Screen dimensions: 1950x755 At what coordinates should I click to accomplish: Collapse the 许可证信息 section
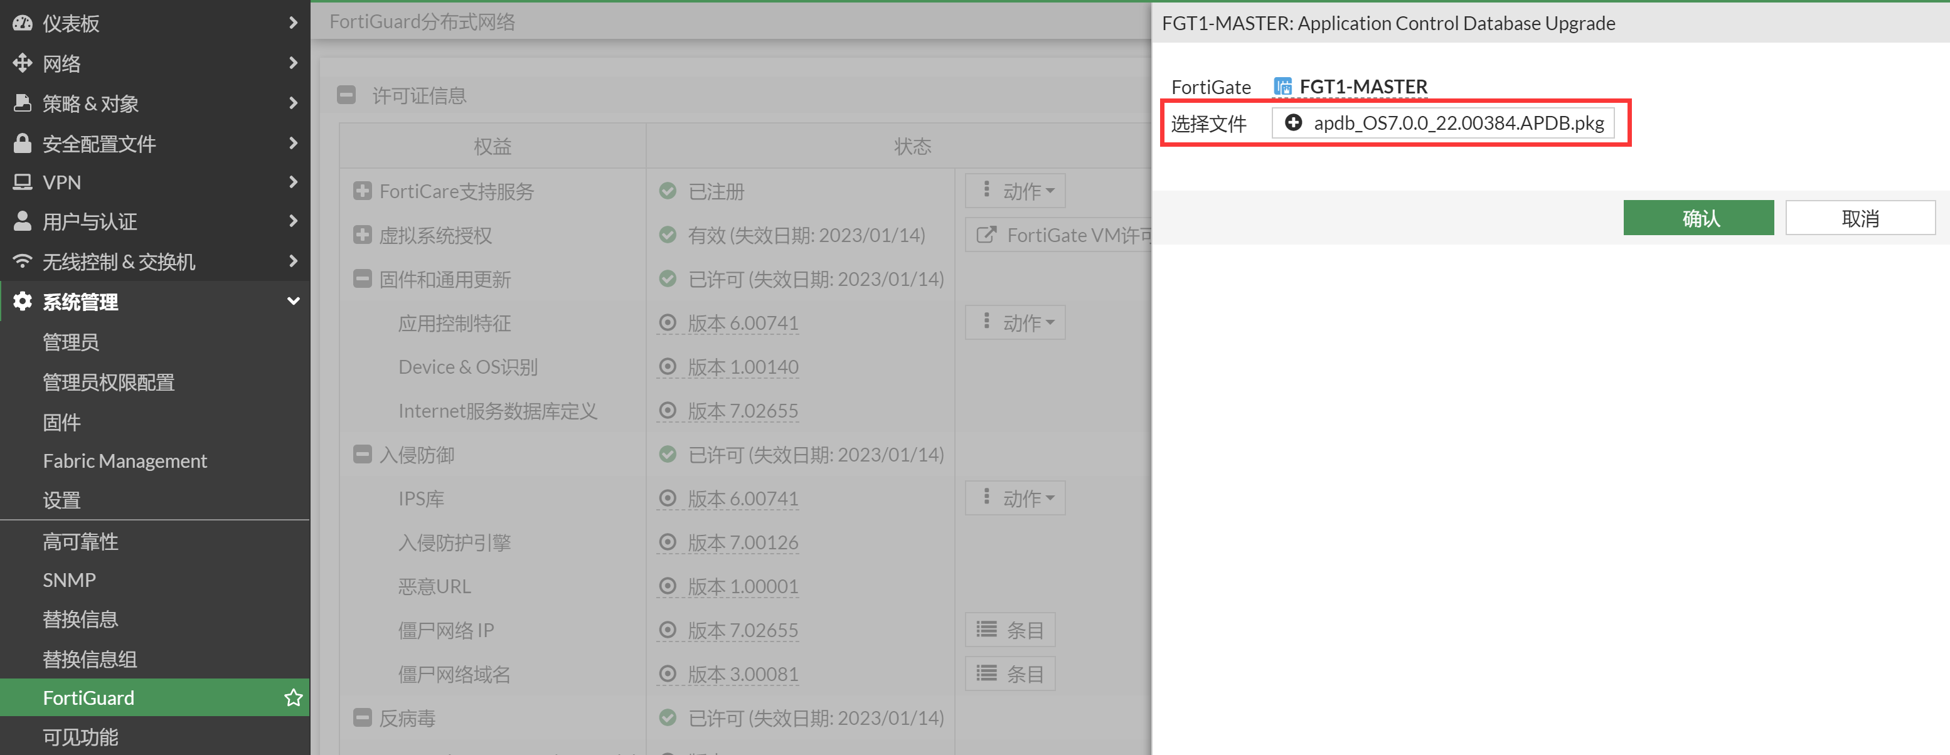coord(347,95)
